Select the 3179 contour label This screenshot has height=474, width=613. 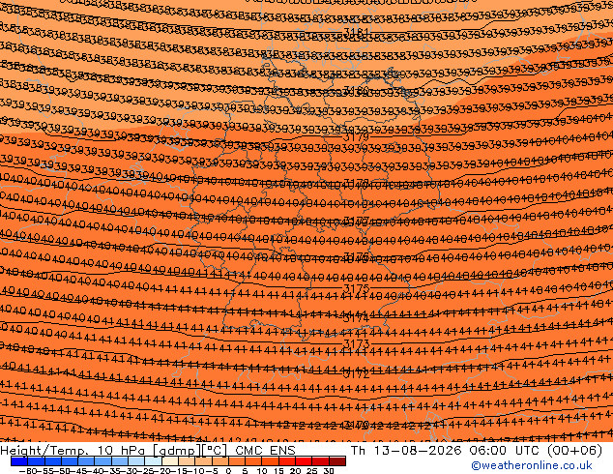pos(356,137)
